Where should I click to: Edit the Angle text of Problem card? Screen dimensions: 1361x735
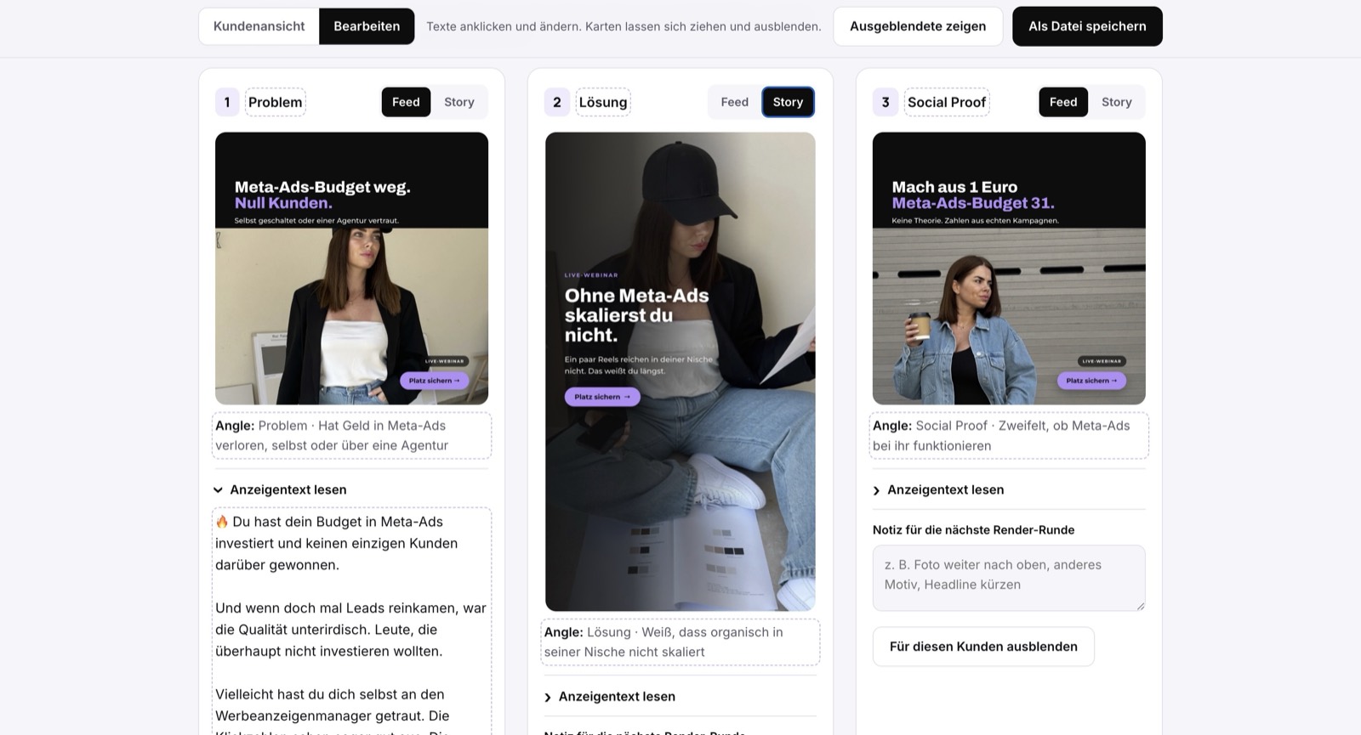click(x=351, y=435)
